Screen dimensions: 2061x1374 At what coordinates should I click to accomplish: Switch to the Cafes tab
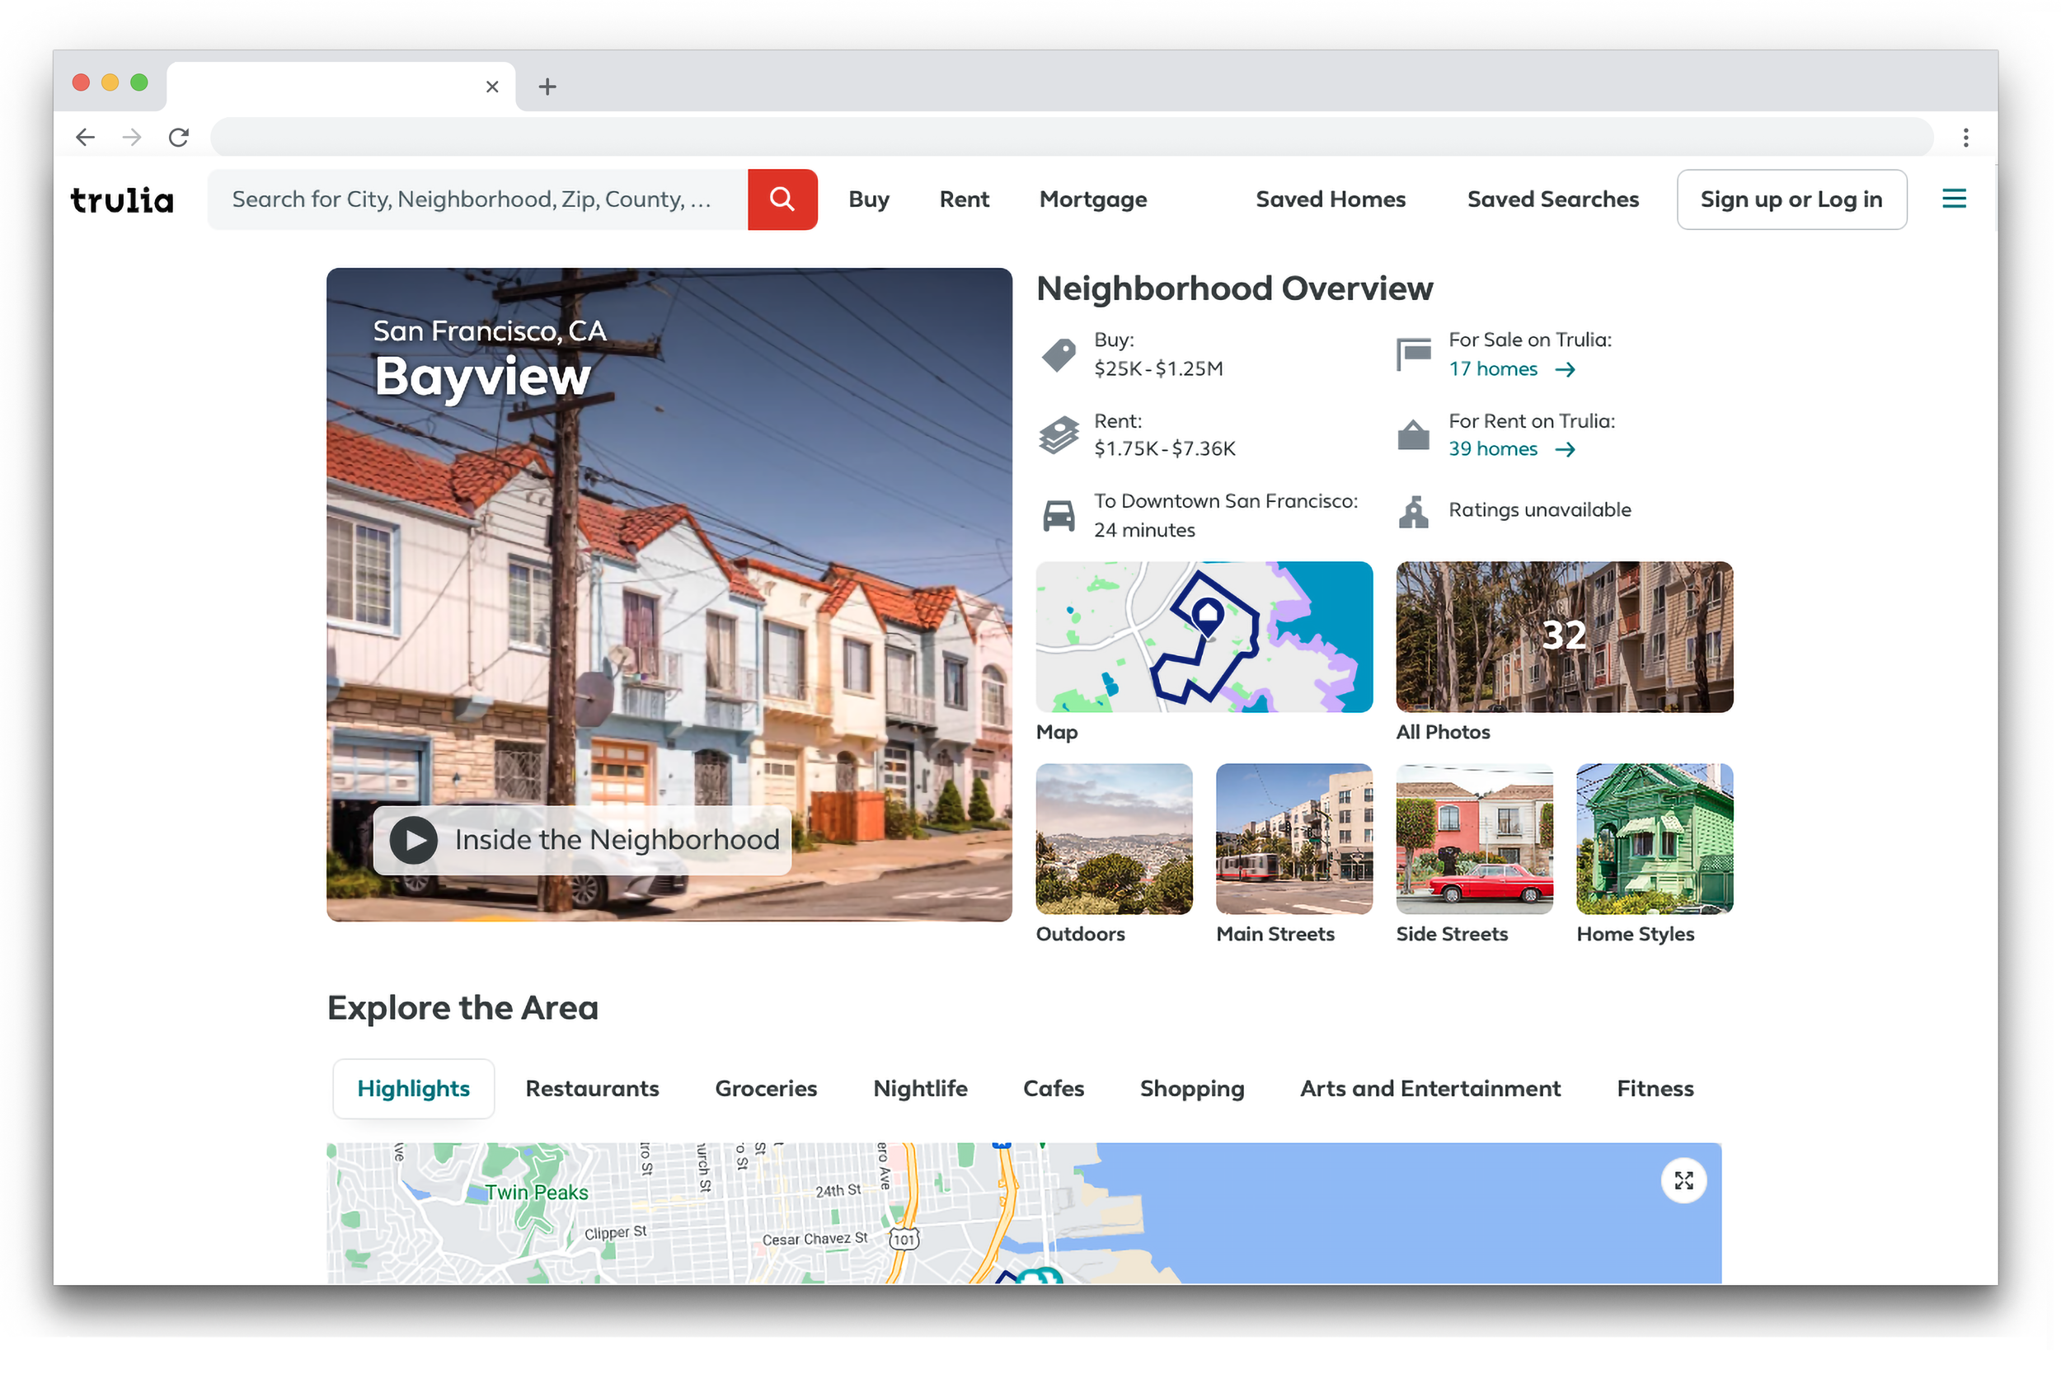pyautogui.click(x=1054, y=1088)
